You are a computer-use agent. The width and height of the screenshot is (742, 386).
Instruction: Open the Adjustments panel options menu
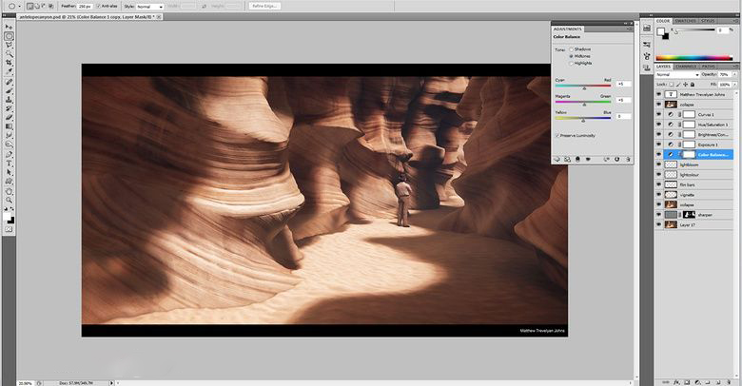tap(629, 29)
